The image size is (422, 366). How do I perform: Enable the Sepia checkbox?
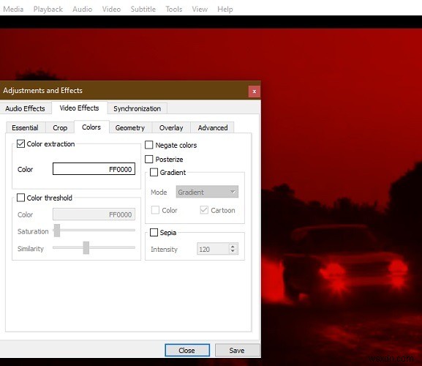pos(154,232)
